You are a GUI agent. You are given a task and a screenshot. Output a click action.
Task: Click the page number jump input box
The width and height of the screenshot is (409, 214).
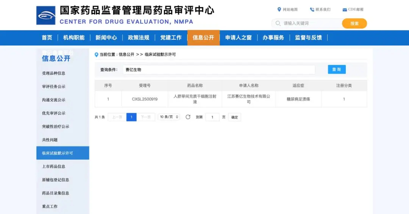[x=212, y=117]
